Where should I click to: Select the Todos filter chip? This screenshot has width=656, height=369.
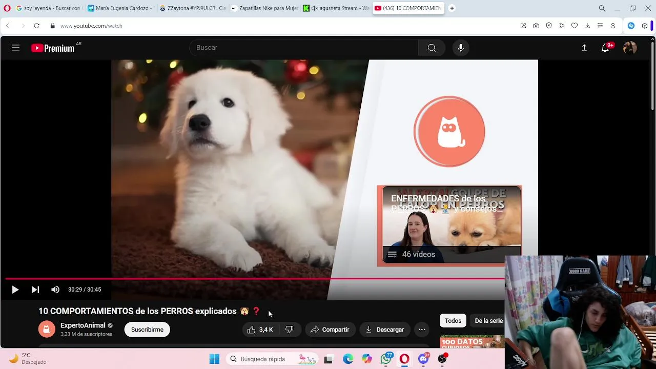453,321
